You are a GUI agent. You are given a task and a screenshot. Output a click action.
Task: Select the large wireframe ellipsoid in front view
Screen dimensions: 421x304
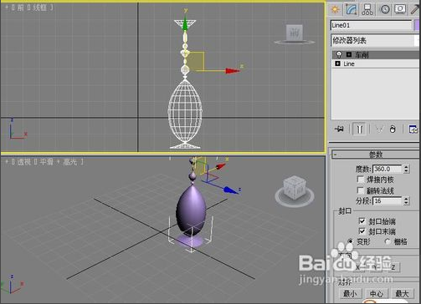coord(185,111)
